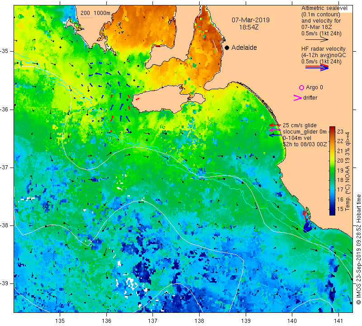
Task: Click the time text 18:54Z
Action: [249, 27]
